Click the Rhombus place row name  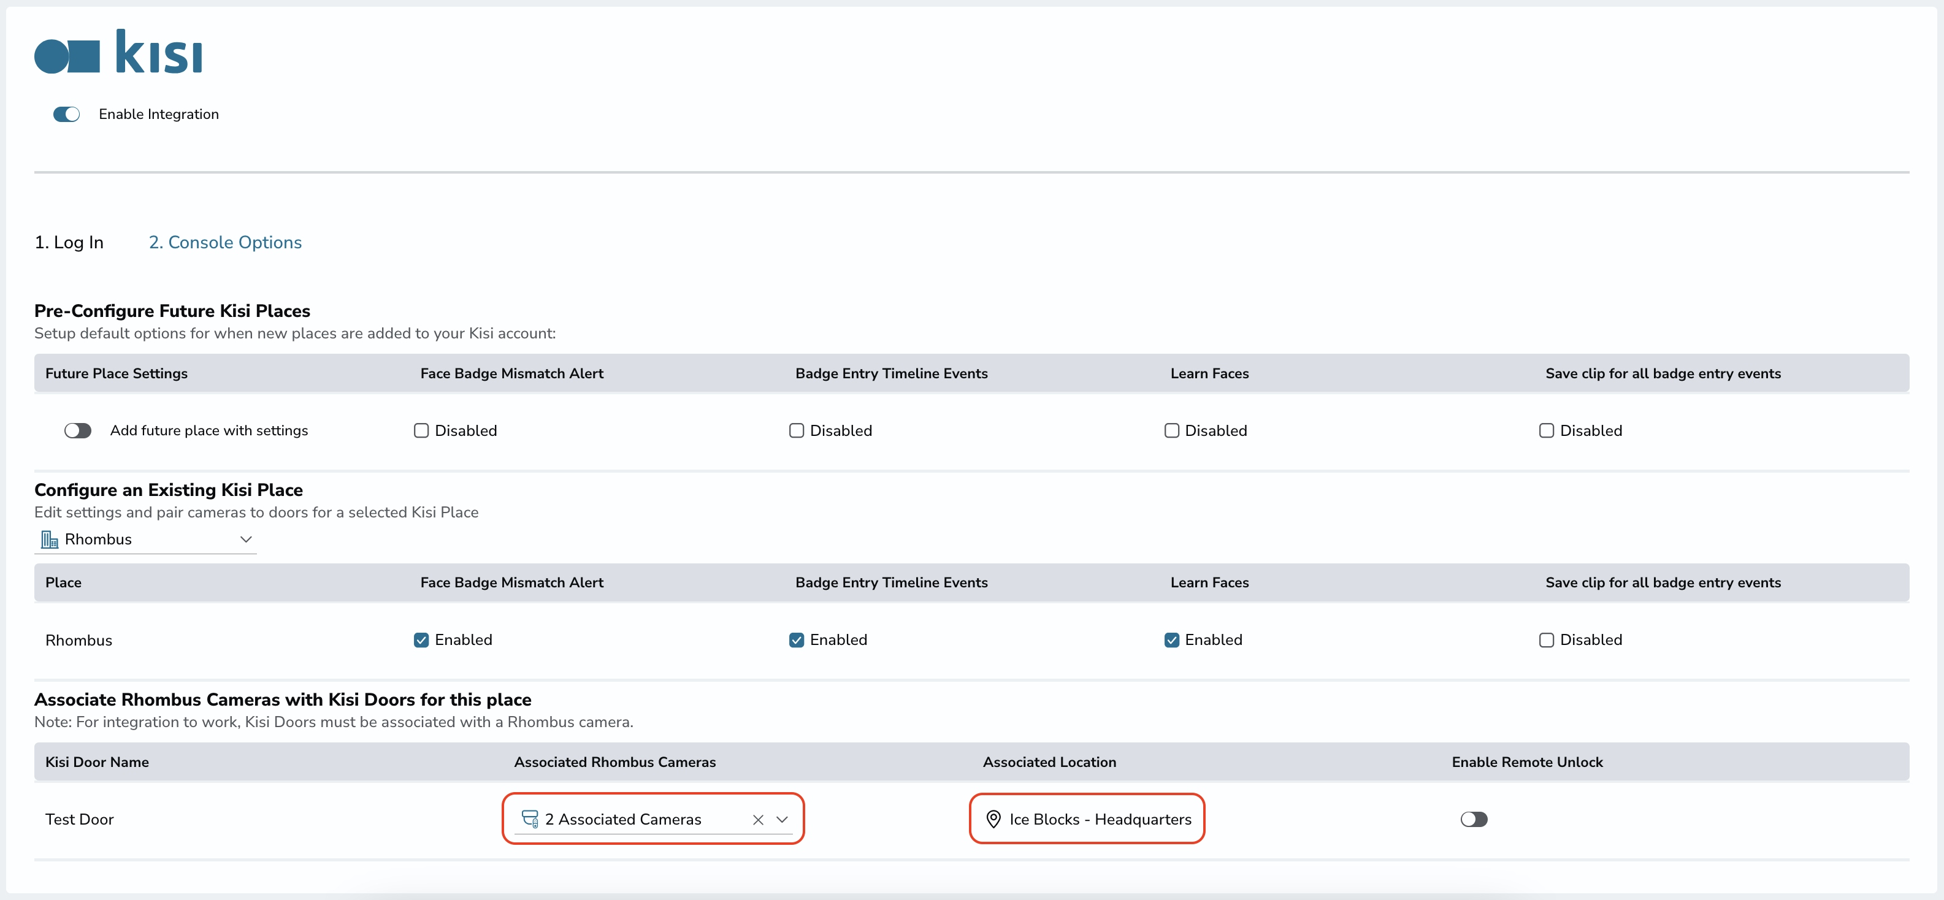(78, 641)
